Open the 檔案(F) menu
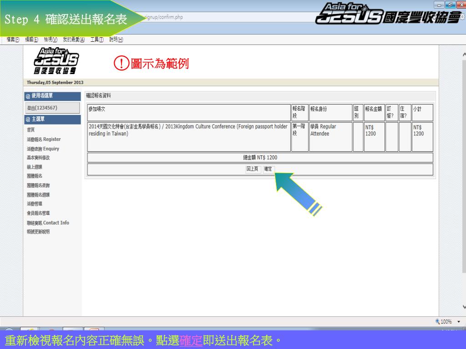 tap(12, 40)
